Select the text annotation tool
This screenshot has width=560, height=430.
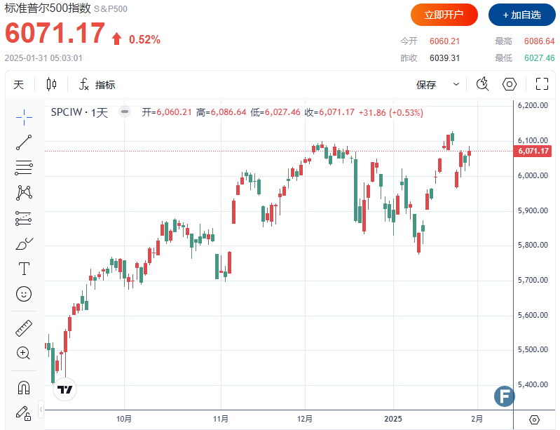click(x=24, y=269)
